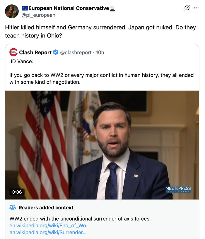The height and width of the screenshot is (239, 205).
Task: Open the Clash Report account name
Action: click(x=35, y=52)
